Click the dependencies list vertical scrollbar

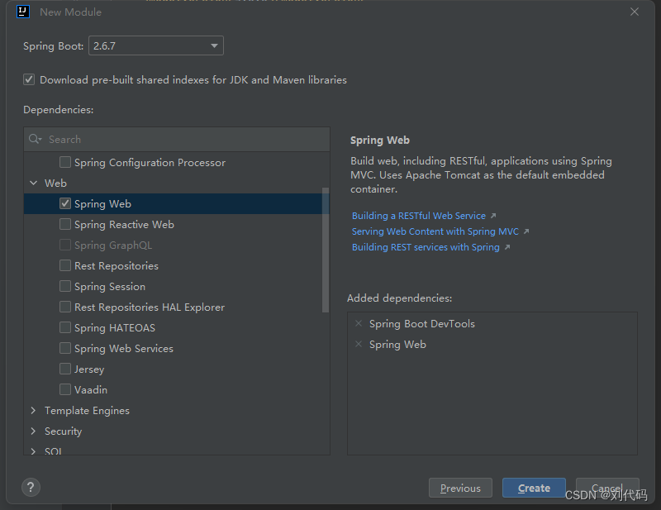326,248
